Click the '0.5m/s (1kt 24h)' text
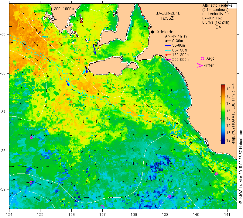The width and height of the screenshot is (243, 218). point(216,22)
